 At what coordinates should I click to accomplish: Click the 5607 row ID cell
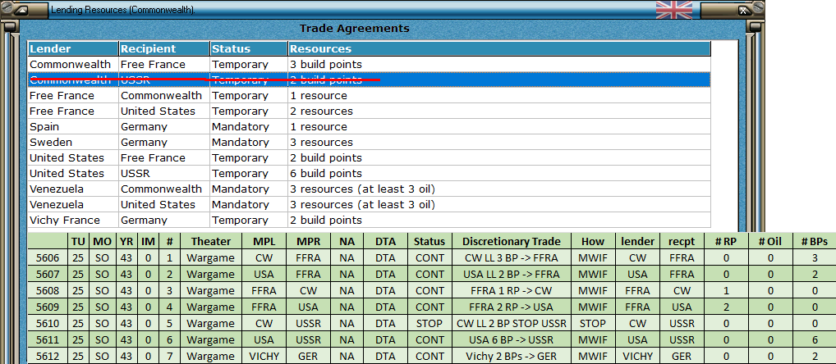(x=48, y=275)
